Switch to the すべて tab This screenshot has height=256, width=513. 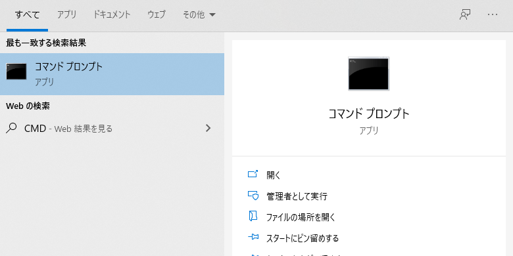tap(27, 15)
